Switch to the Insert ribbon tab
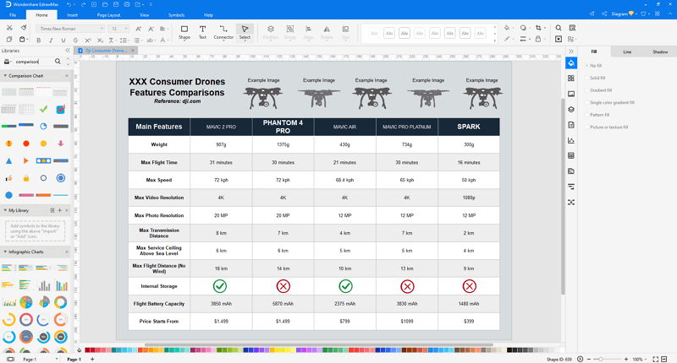This screenshot has height=363, width=677. (73, 15)
